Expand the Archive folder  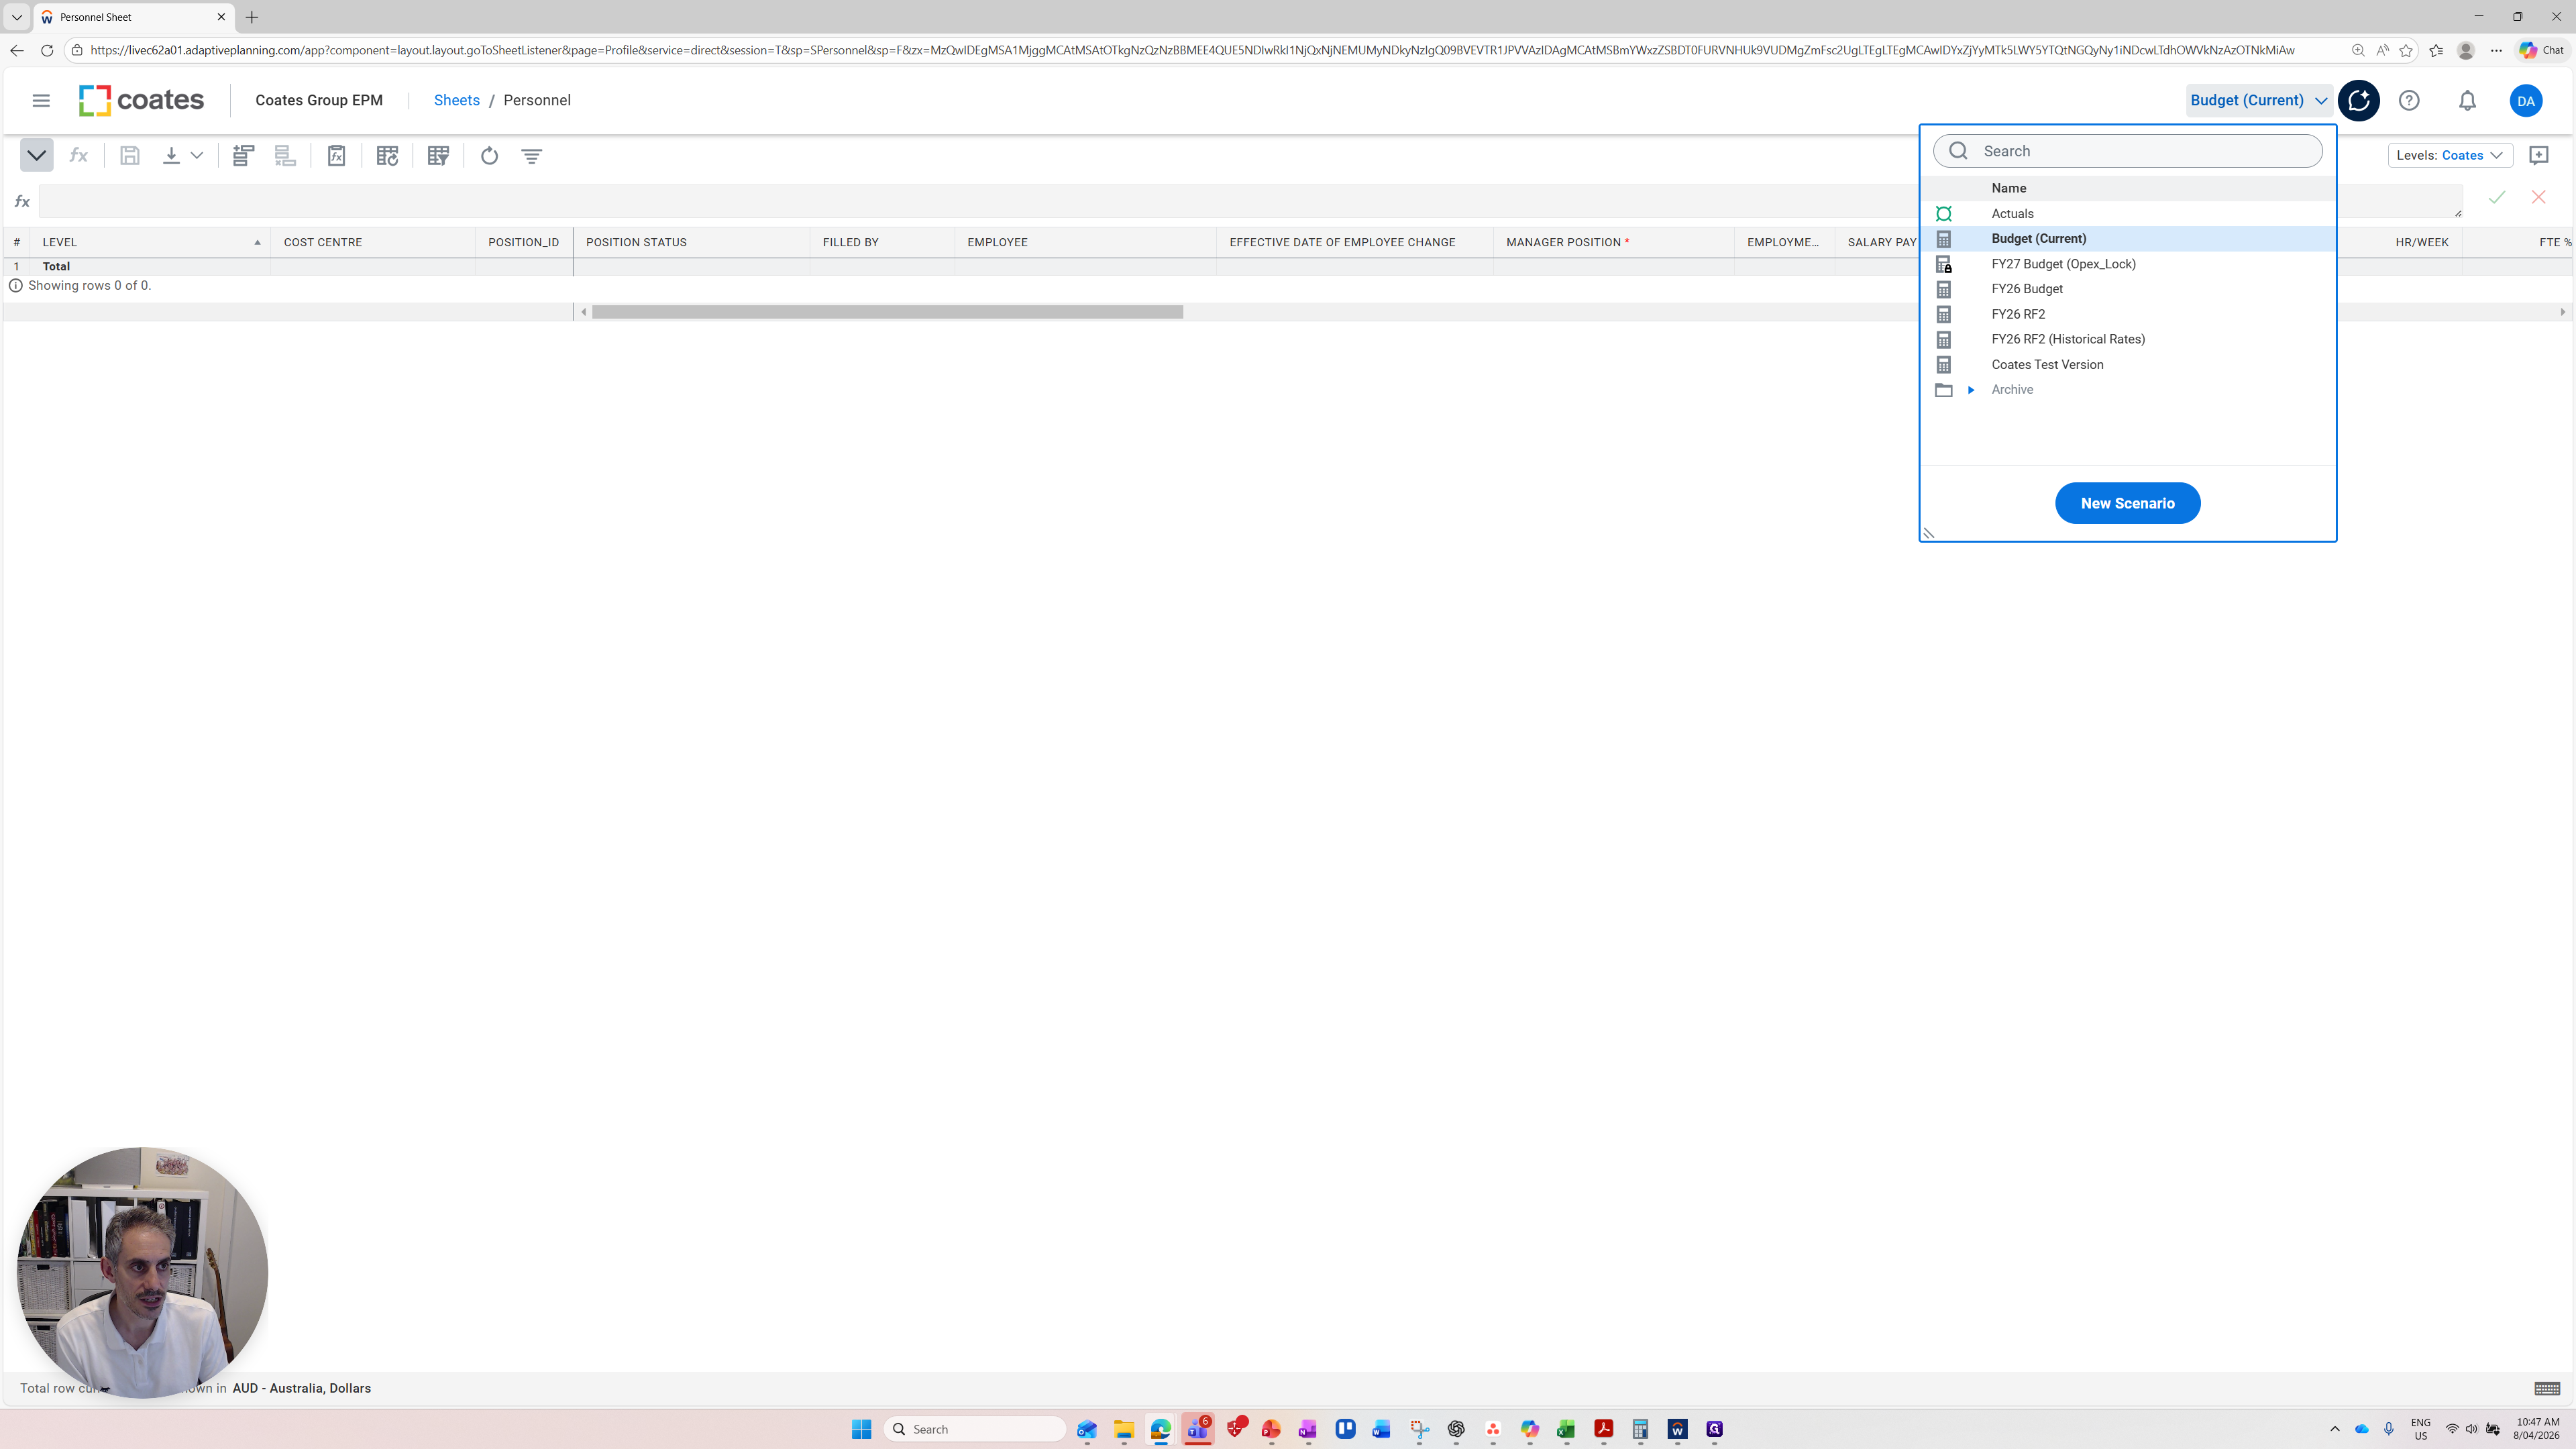coord(1971,390)
